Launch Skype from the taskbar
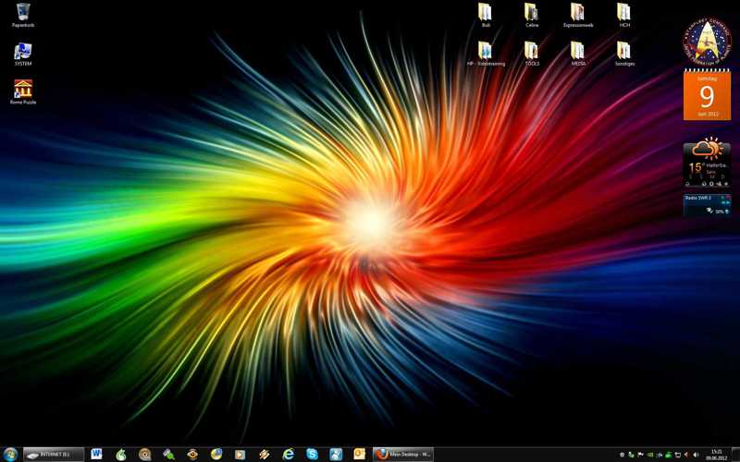Screen dimensions: 740x462 (312, 454)
